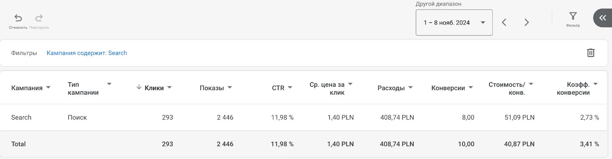Open the Коэфф. конверсии column dropdown arrow
This screenshot has width=612, height=159.
596,84
